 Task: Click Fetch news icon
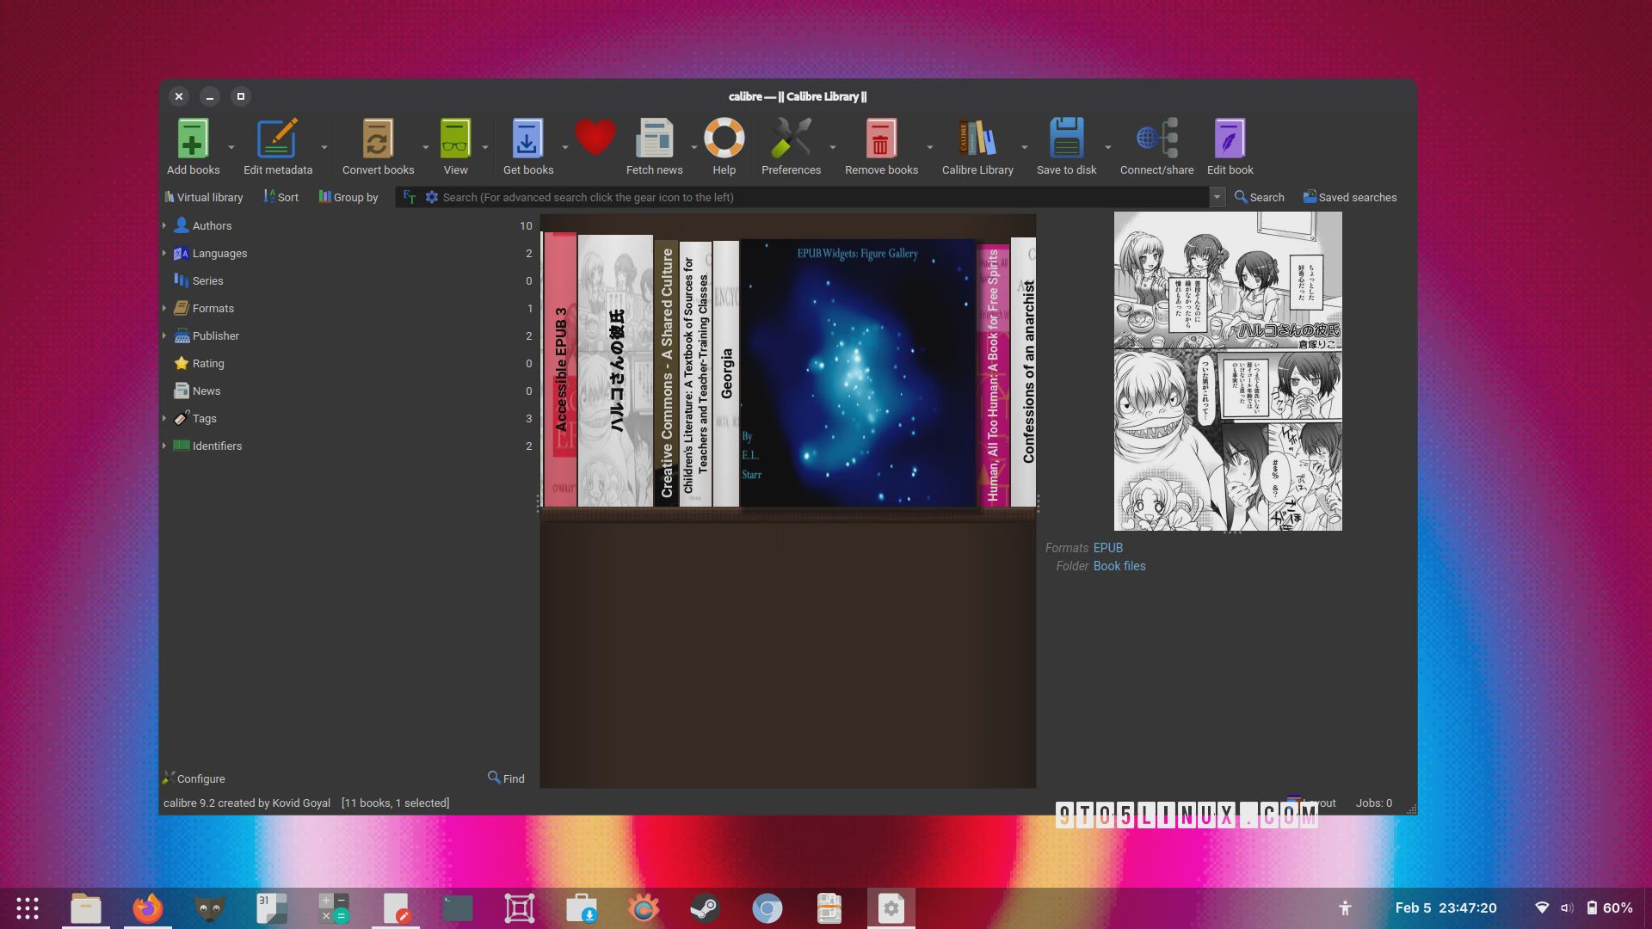(x=654, y=138)
